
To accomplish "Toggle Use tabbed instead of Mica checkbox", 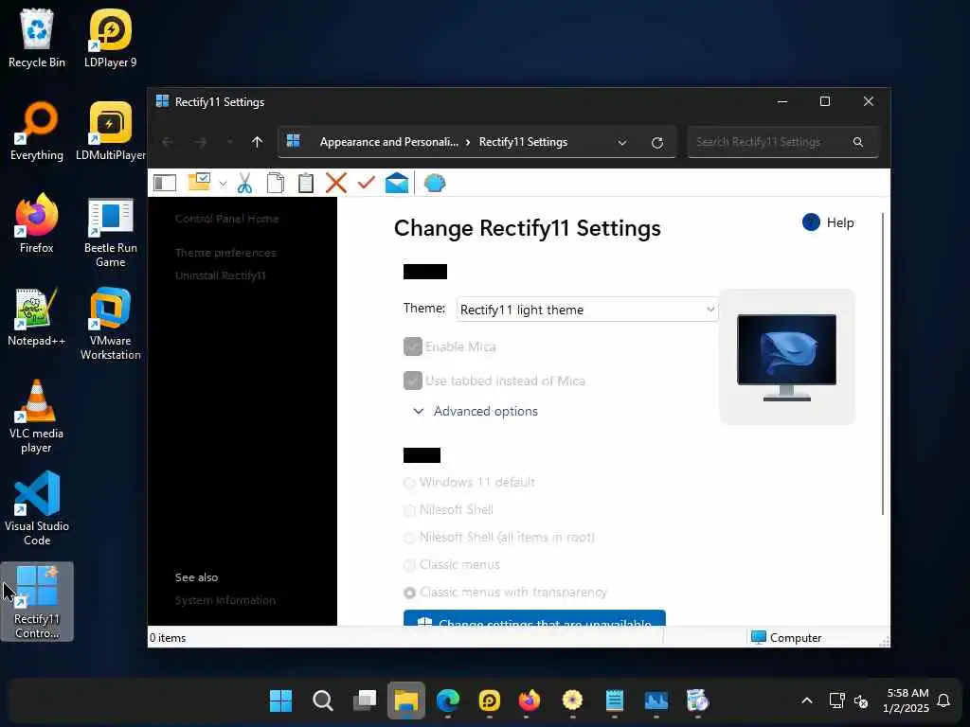I will [x=413, y=381].
